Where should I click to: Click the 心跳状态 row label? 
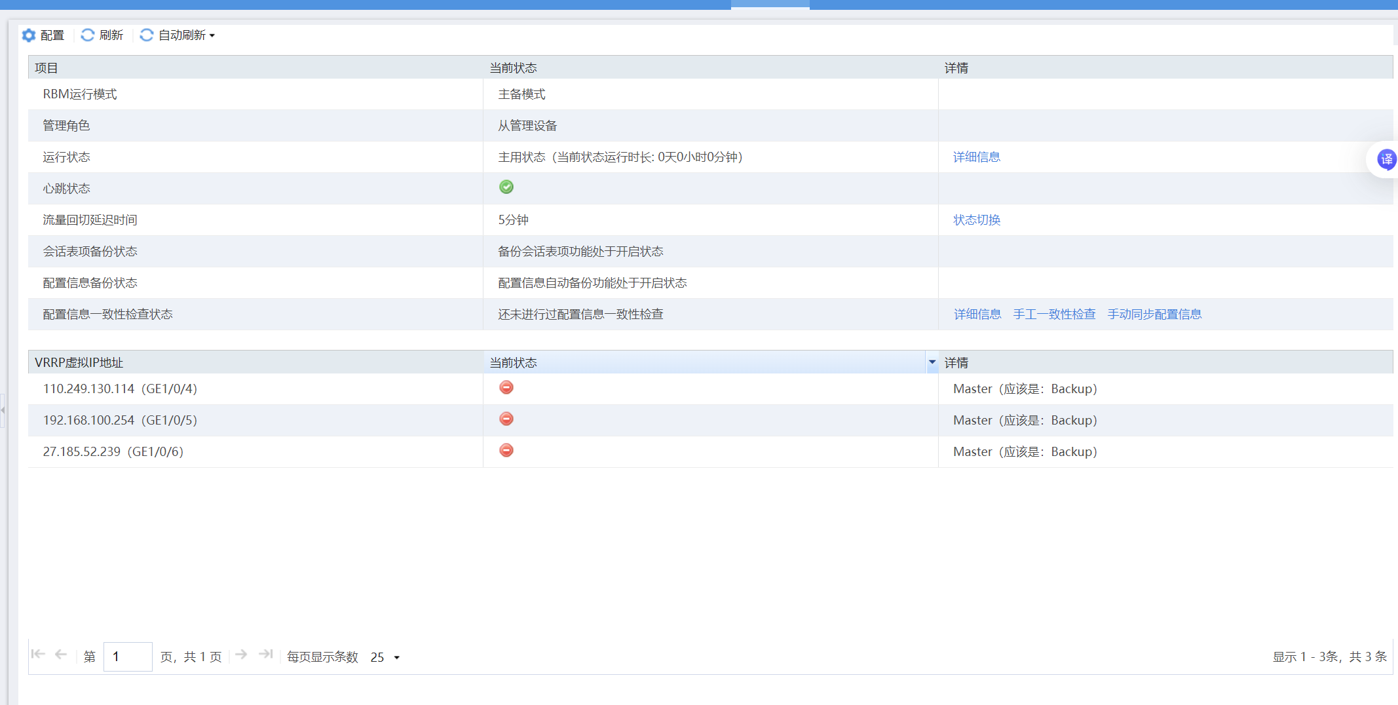coord(66,189)
